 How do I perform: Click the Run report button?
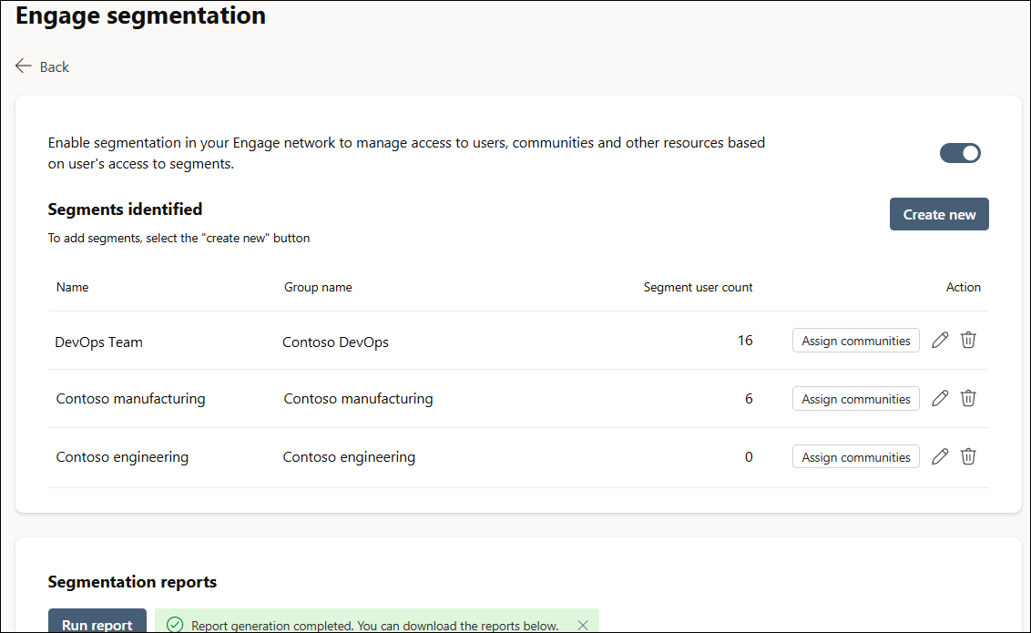(x=97, y=622)
